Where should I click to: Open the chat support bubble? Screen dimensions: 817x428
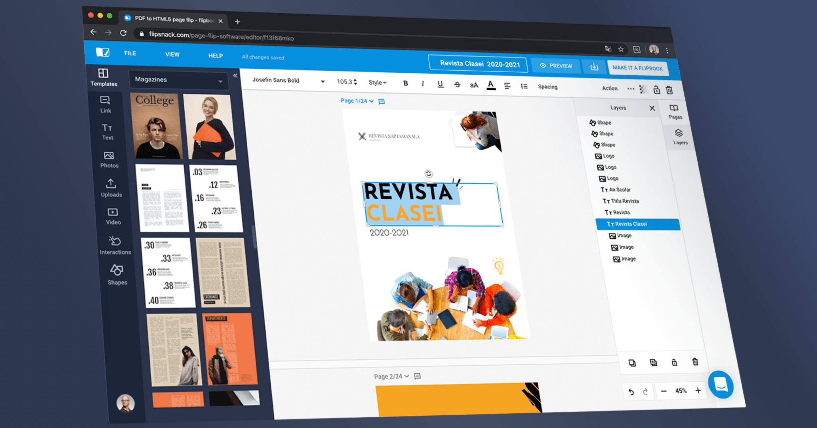pos(720,384)
